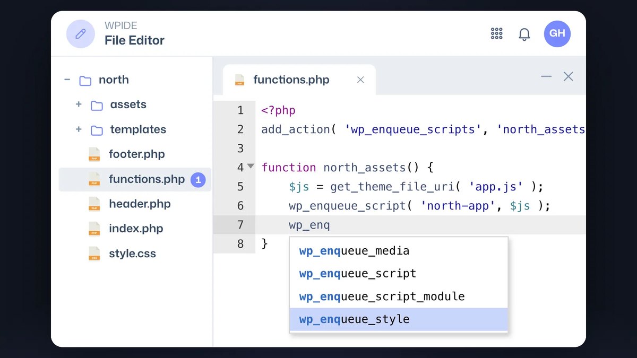637x358 pixels.
Task: Choose wp_enqueue_style from autocomplete list
Action: pos(399,319)
